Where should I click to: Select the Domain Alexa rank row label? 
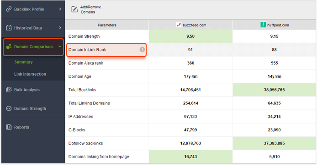coord(86,63)
